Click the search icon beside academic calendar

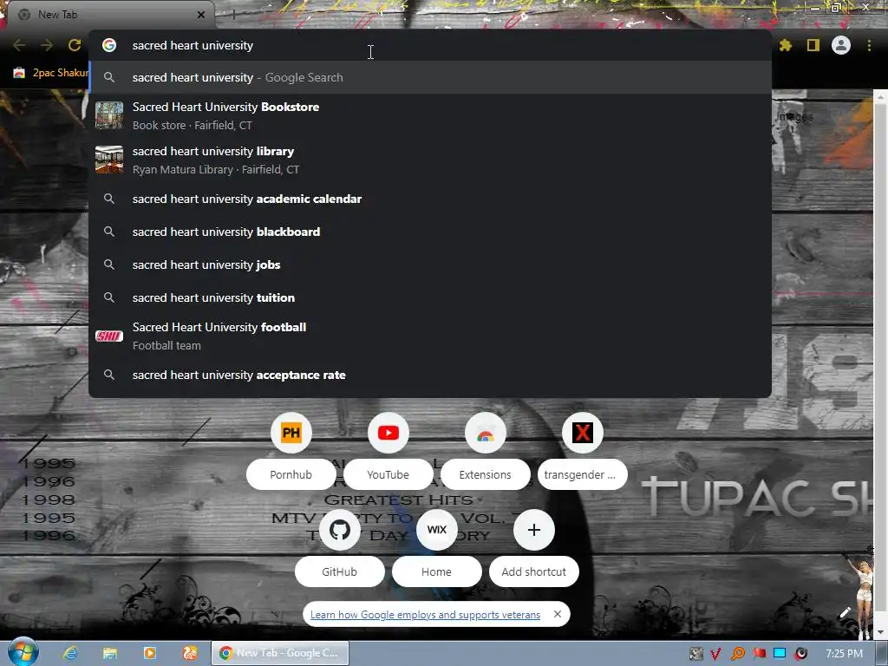(109, 199)
